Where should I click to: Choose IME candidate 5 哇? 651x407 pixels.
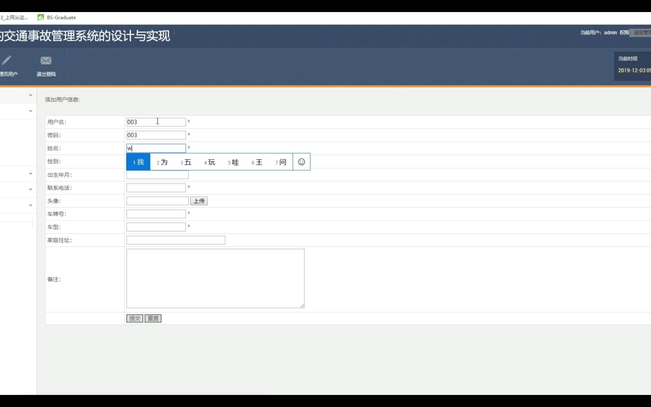[x=233, y=162]
